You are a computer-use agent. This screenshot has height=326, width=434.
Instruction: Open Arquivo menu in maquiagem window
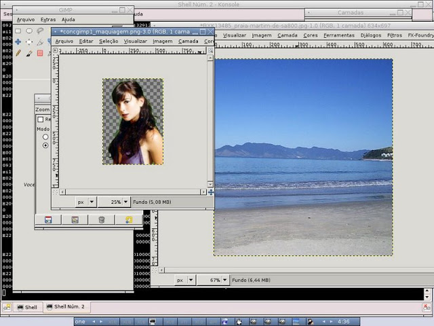click(64, 41)
